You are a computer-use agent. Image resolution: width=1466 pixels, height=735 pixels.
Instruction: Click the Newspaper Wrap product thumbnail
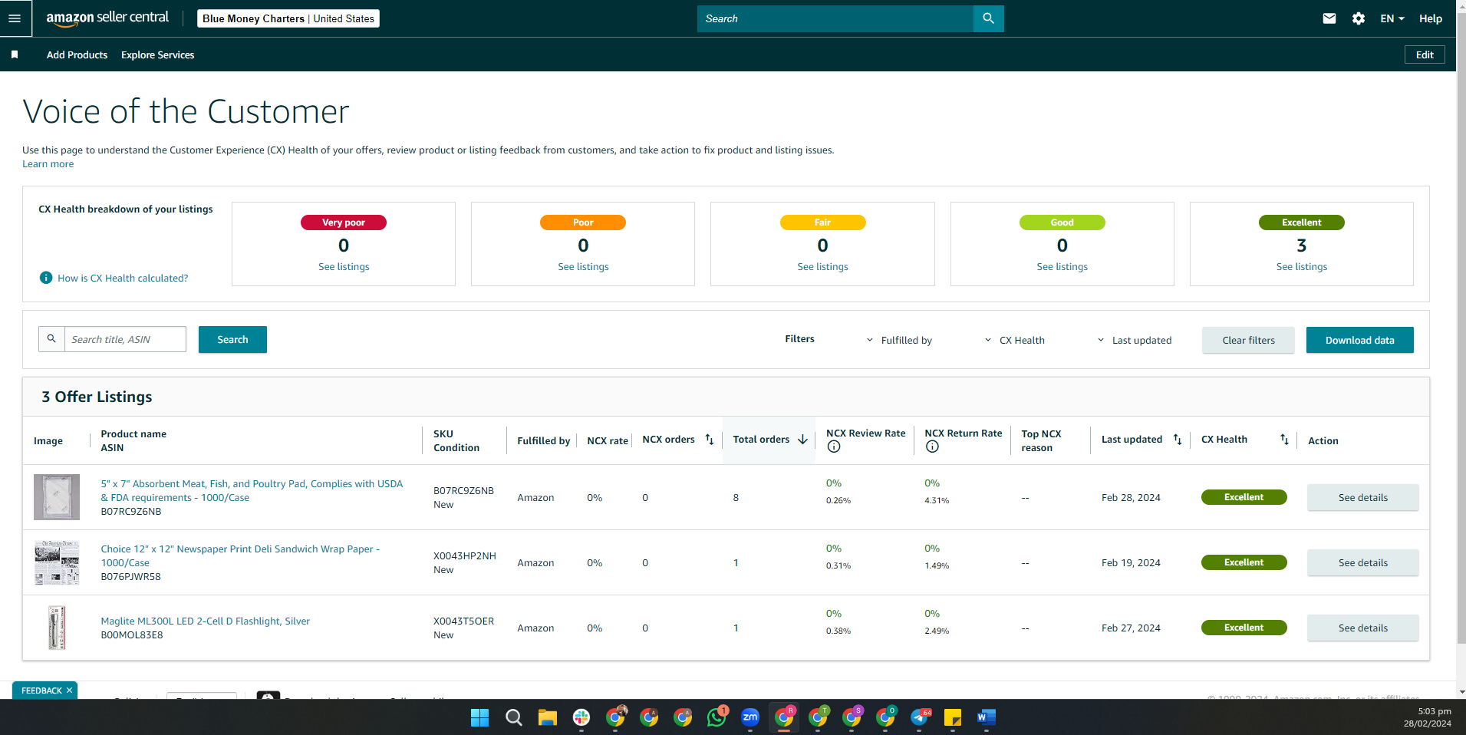(x=57, y=562)
